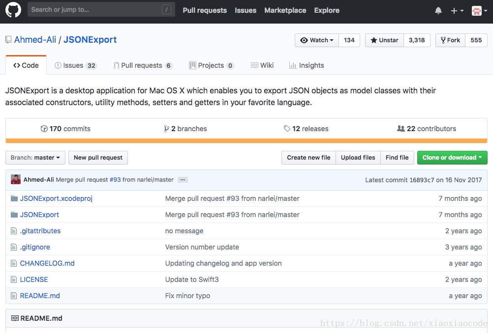The image size is (493, 333).
Task: Click the Unstar button
Action: (384, 40)
